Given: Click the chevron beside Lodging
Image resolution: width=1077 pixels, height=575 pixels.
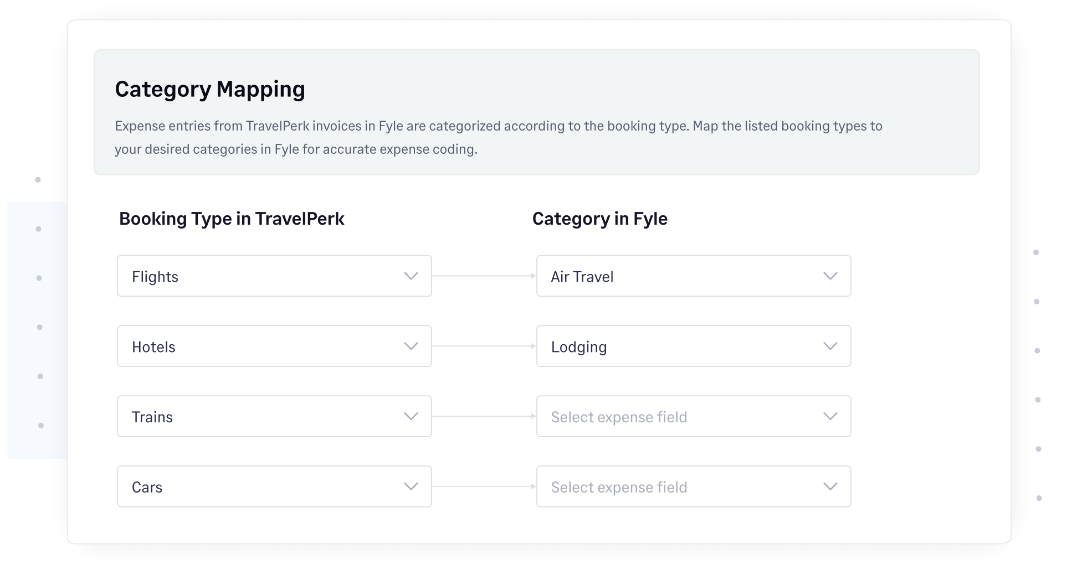Looking at the screenshot, I should pyautogui.click(x=830, y=346).
